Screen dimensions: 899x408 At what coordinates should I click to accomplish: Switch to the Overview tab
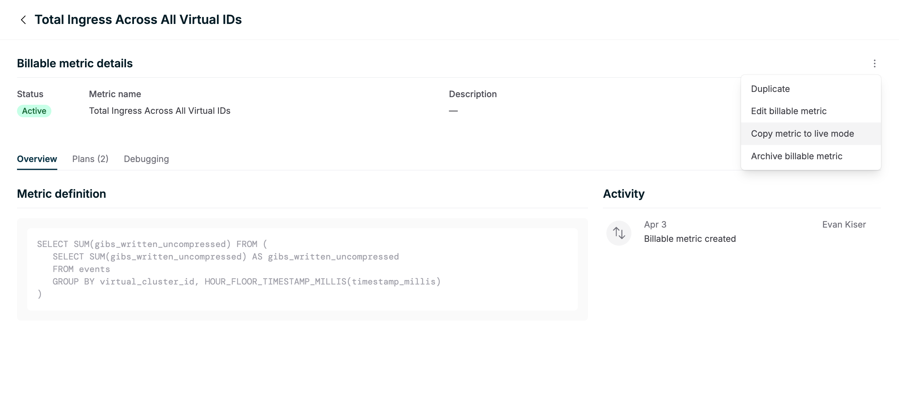37,159
